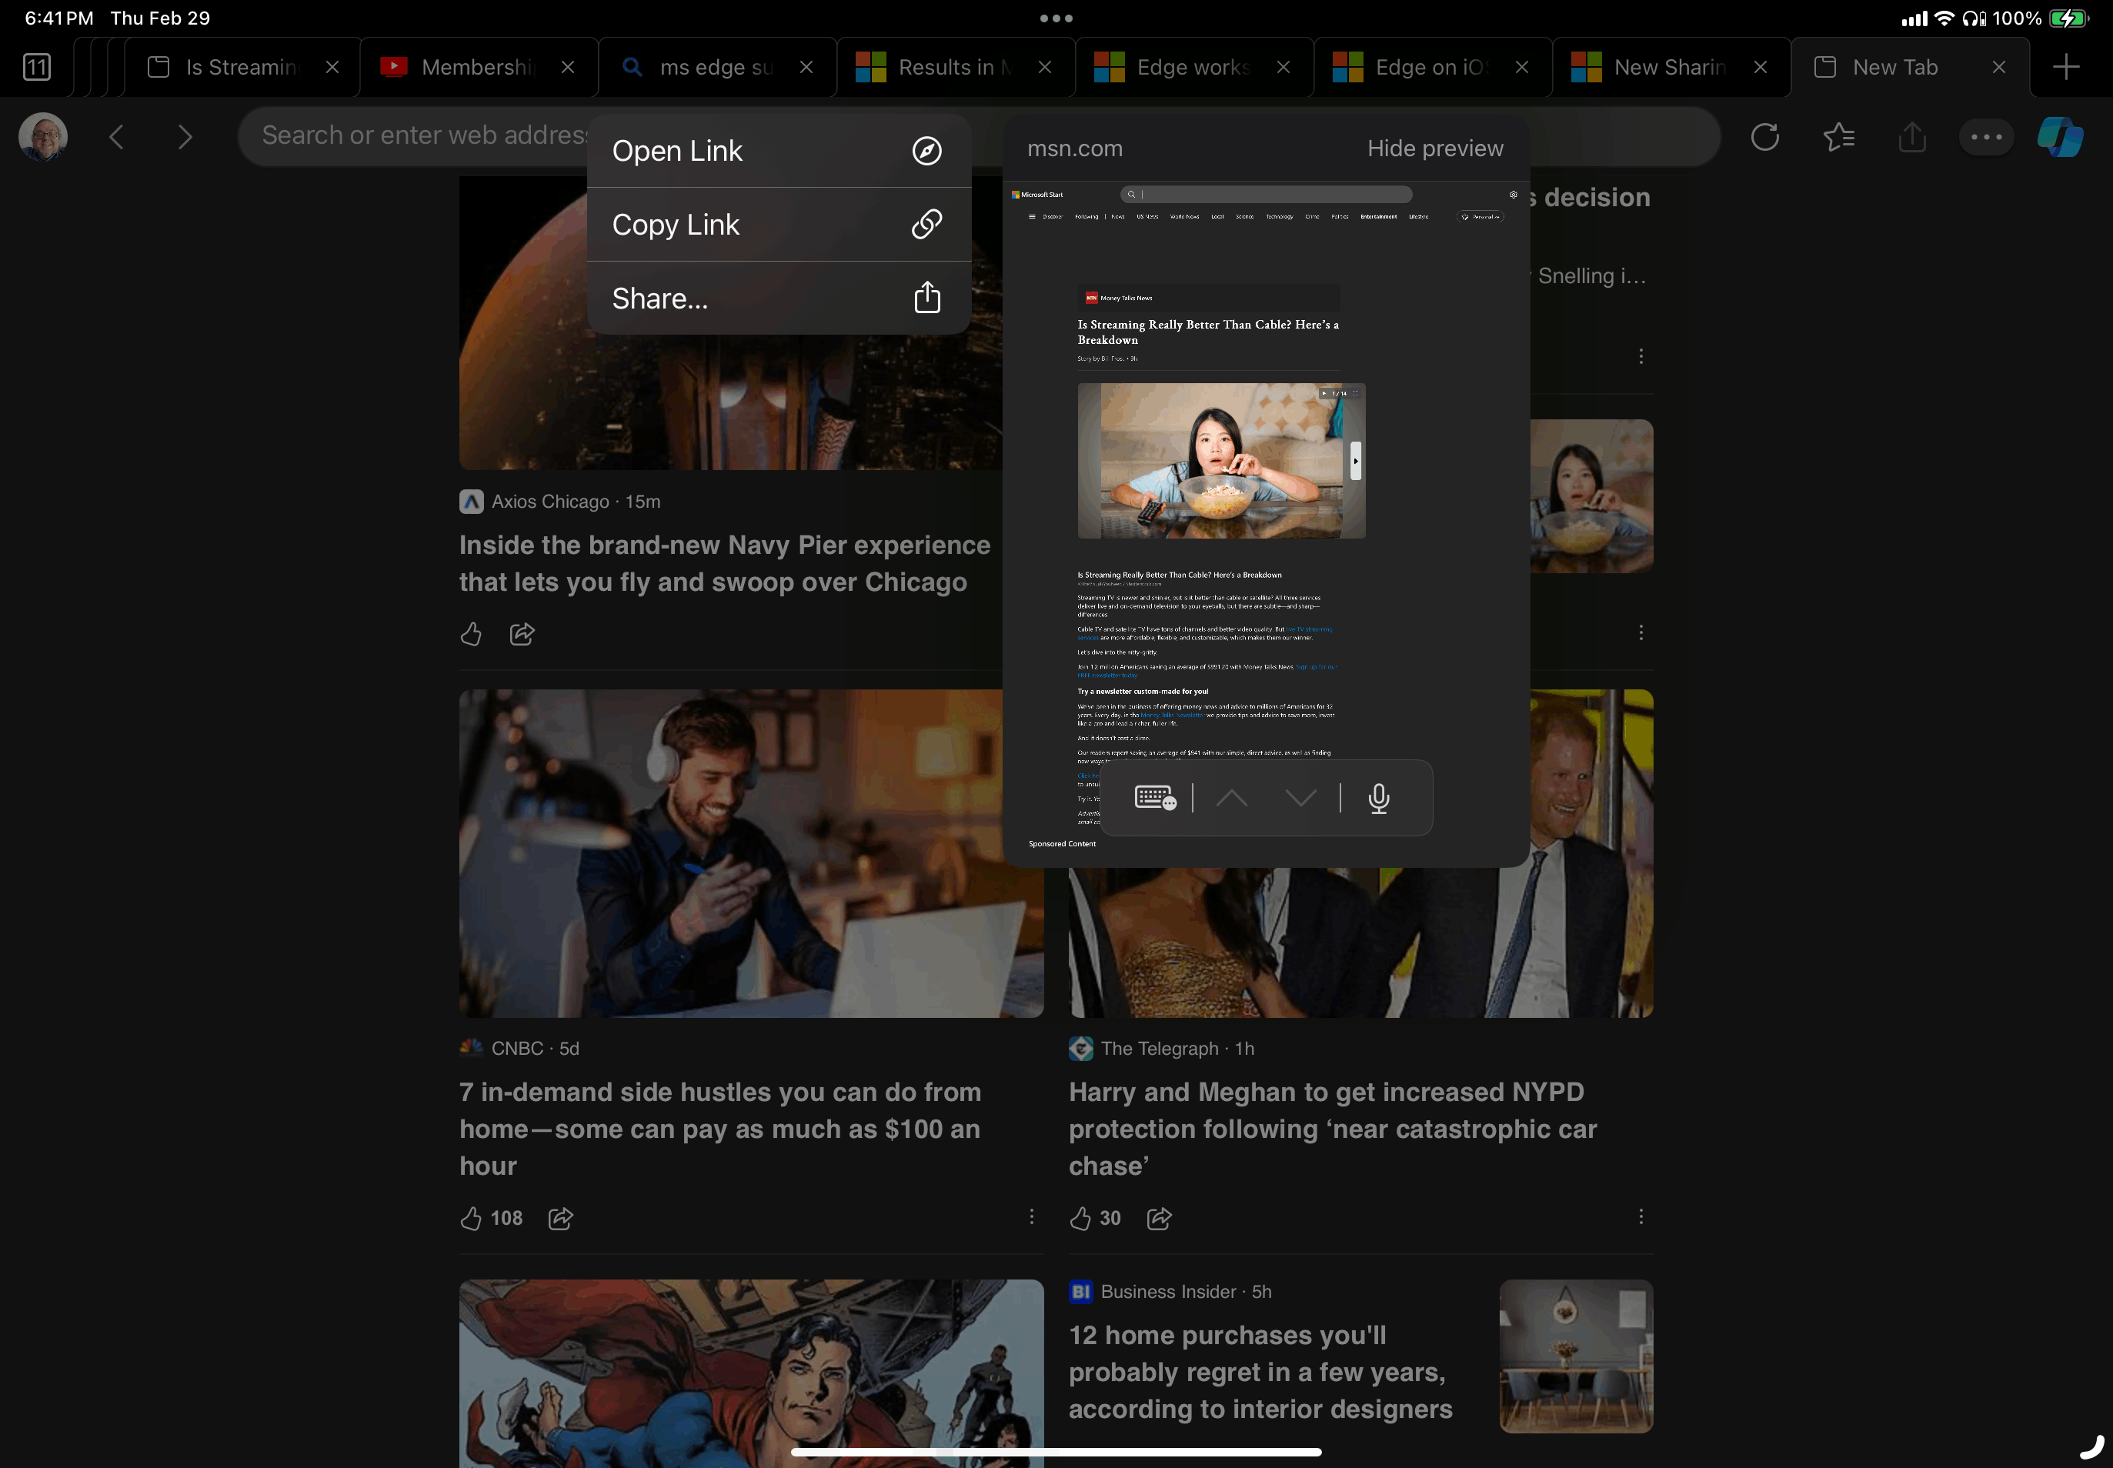Screen dimensions: 2113x1468
Task: Hide preview of msn.com link
Action: point(1434,148)
